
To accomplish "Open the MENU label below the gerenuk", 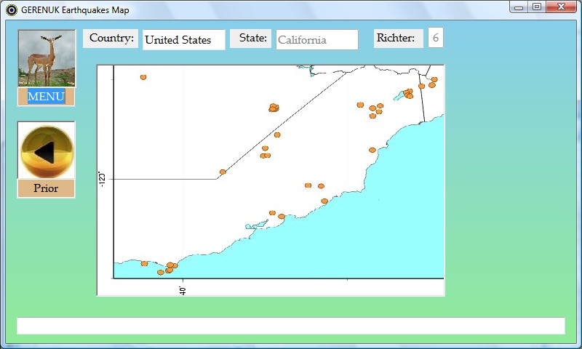I will pyautogui.click(x=47, y=97).
